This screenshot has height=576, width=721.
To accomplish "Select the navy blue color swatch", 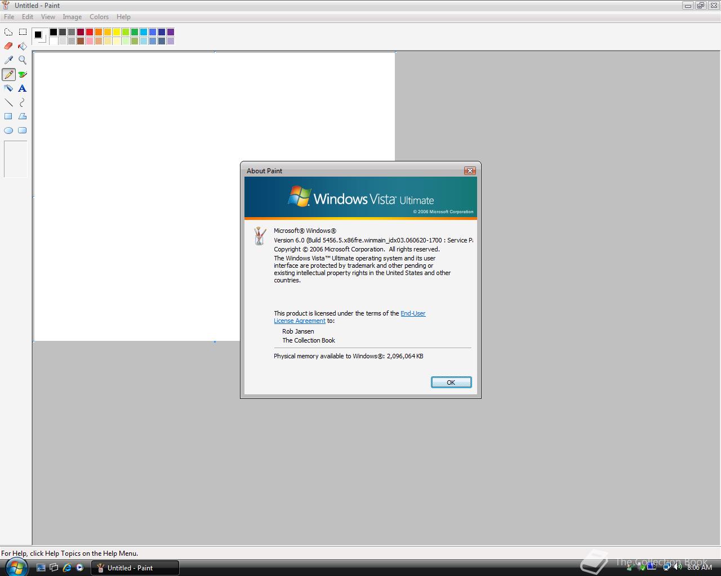I will coord(162,32).
